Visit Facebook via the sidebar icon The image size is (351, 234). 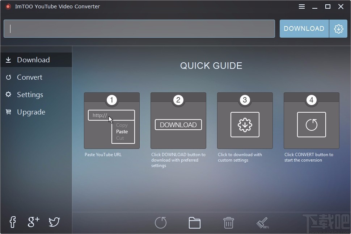12,222
